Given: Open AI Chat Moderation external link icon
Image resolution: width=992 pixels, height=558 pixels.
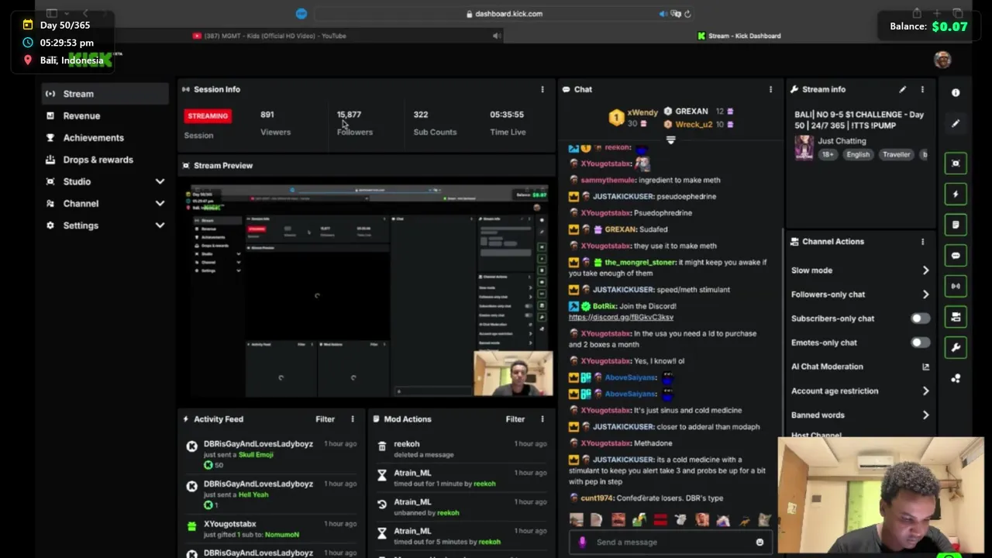Looking at the screenshot, I should pyautogui.click(x=925, y=367).
